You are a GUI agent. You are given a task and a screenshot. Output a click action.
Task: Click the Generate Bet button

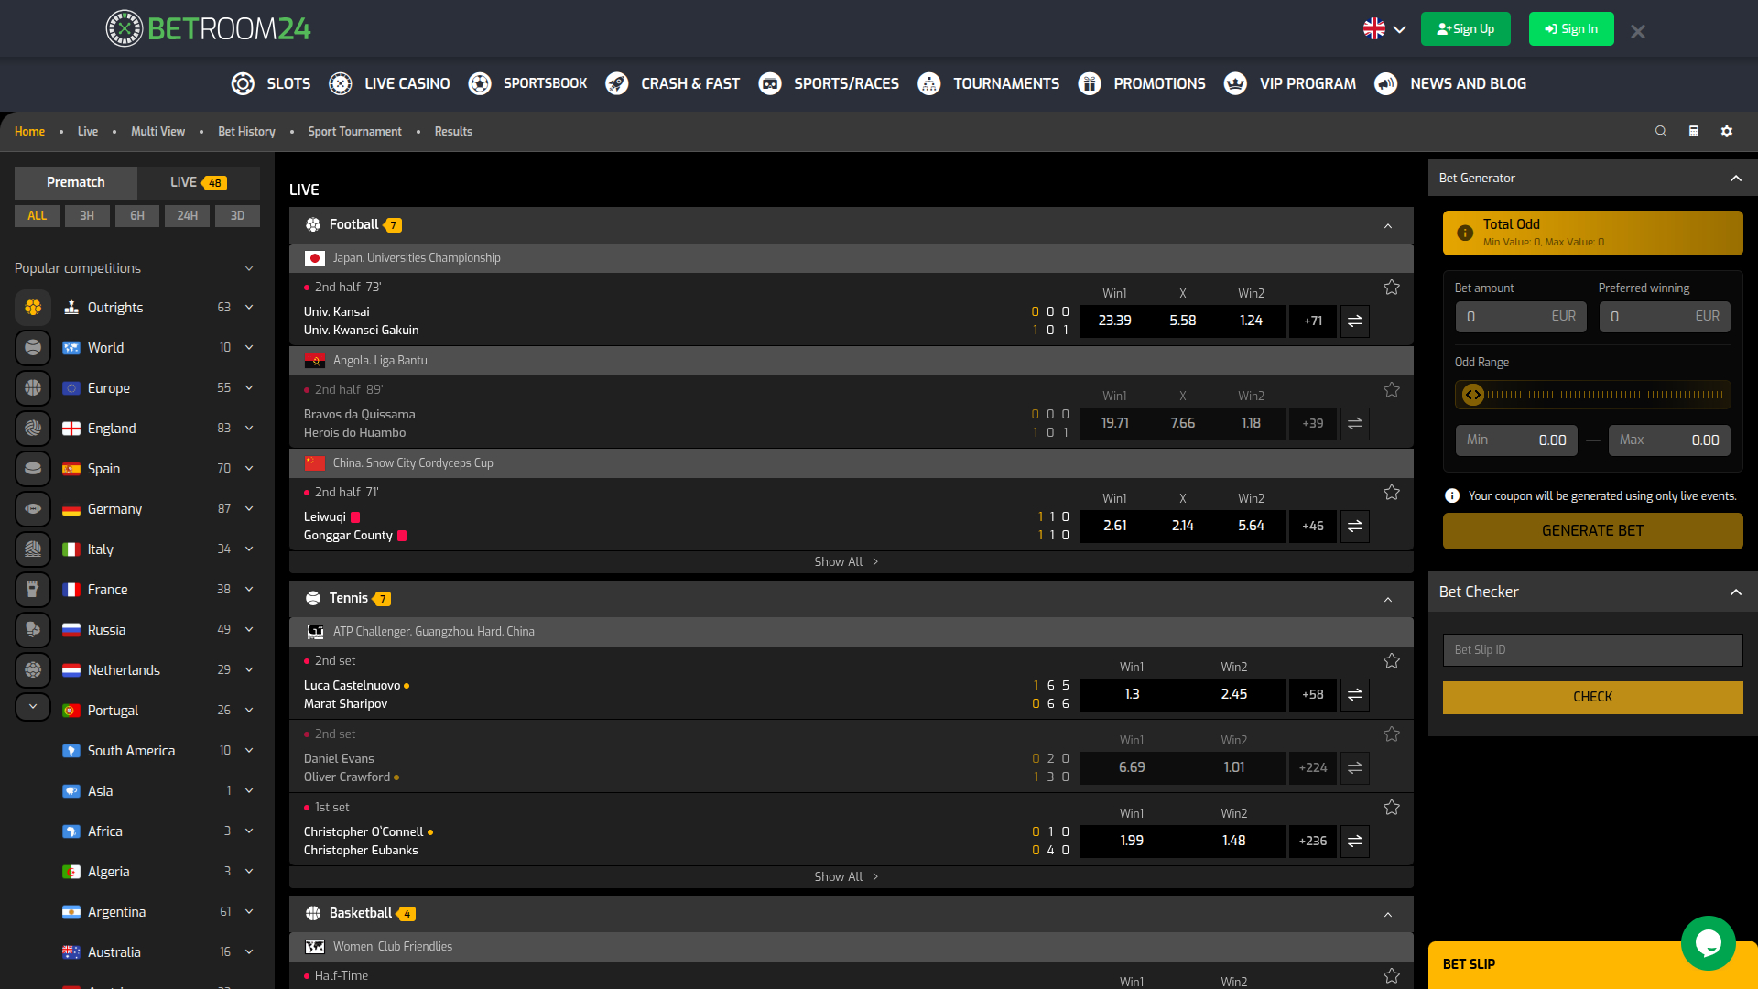[x=1592, y=531]
